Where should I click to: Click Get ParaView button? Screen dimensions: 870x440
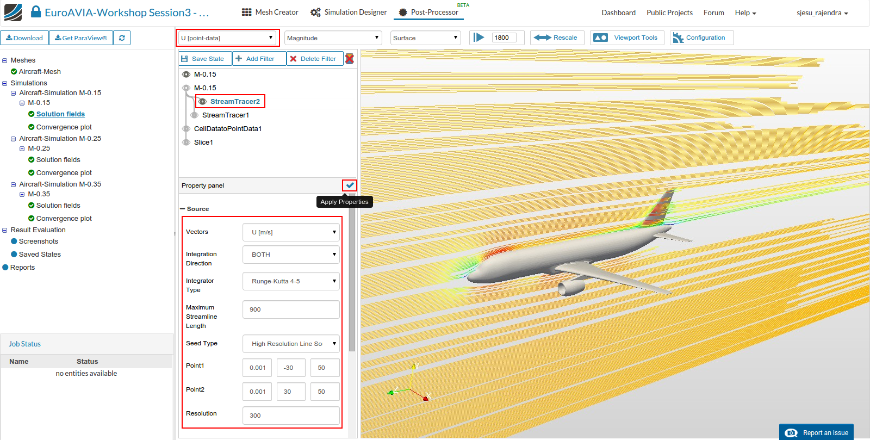pos(81,38)
